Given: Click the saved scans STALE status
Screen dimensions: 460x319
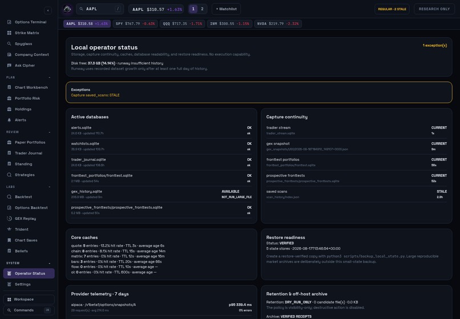Looking at the screenshot, I should tap(442, 191).
